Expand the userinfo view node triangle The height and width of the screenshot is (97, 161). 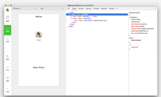(71, 17)
